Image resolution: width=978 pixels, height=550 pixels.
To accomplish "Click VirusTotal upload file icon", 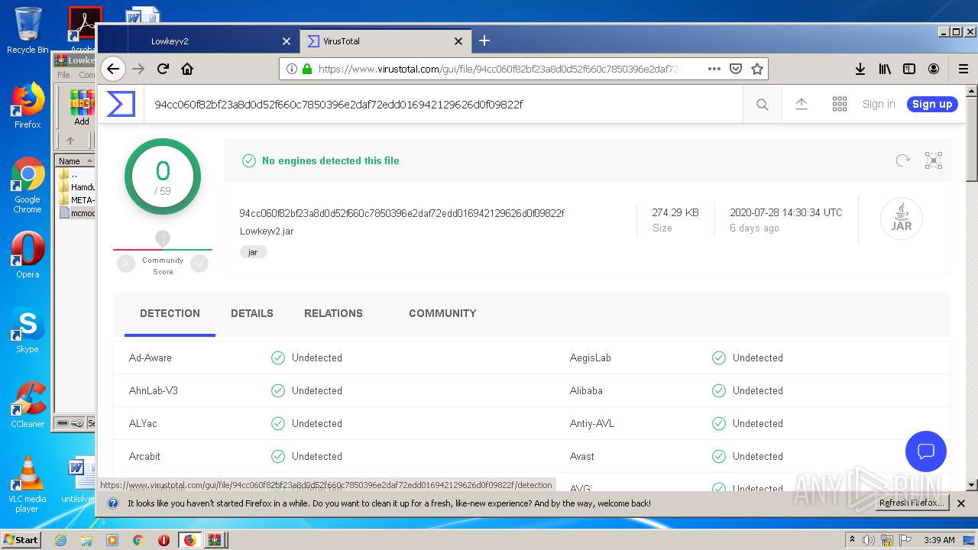I will point(802,104).
